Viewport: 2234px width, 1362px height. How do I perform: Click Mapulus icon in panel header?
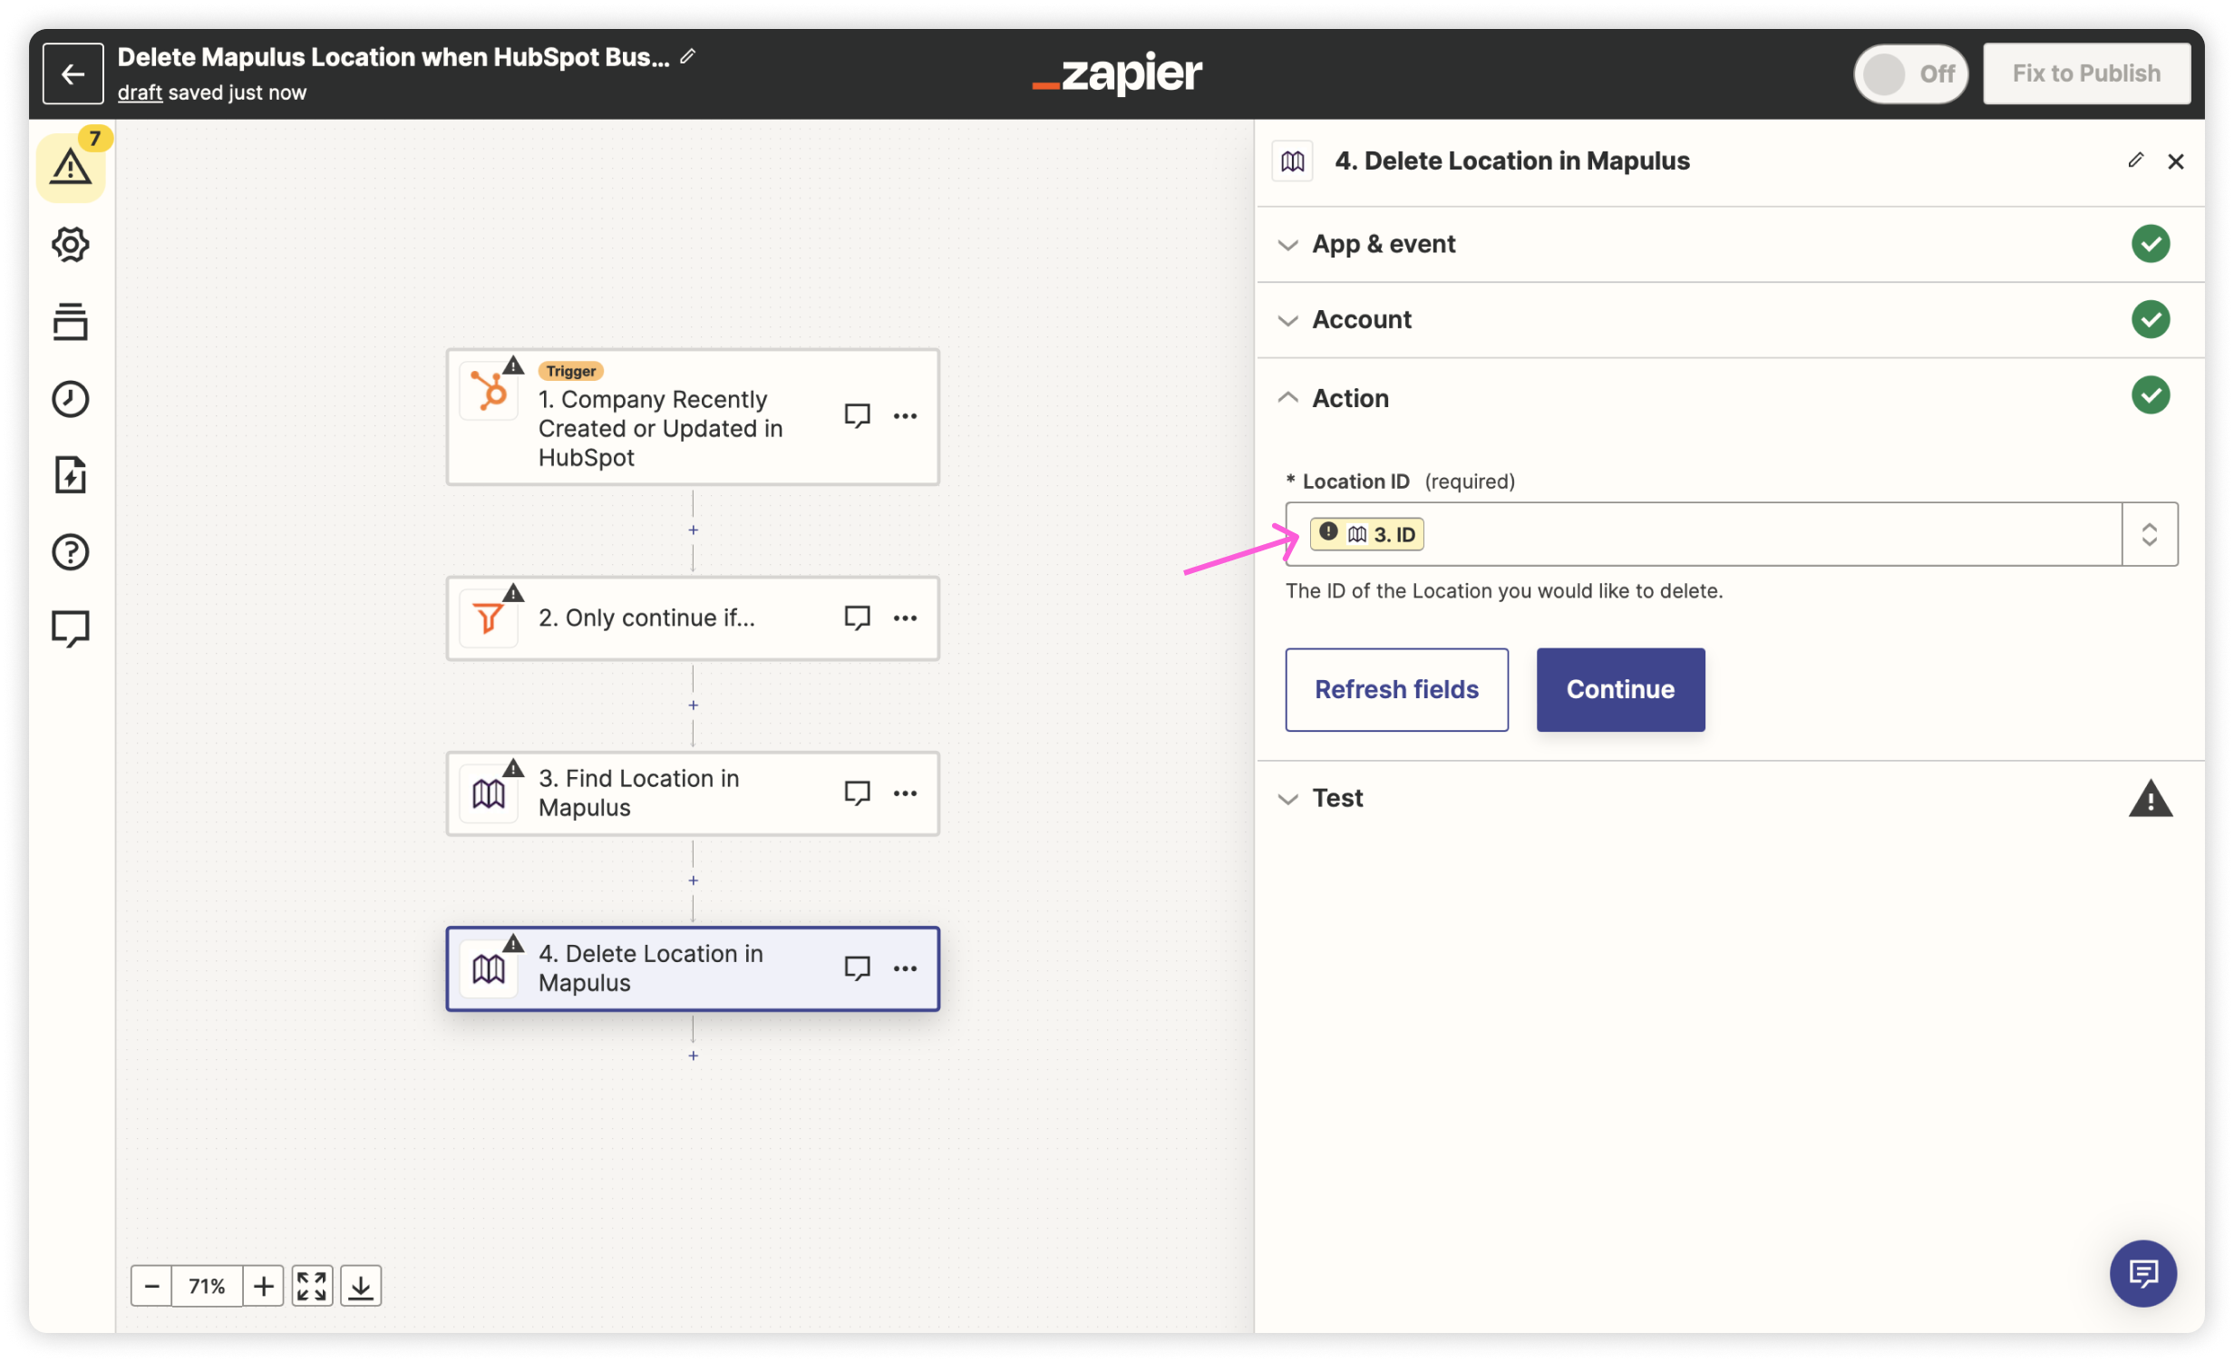click(1293, 161)
